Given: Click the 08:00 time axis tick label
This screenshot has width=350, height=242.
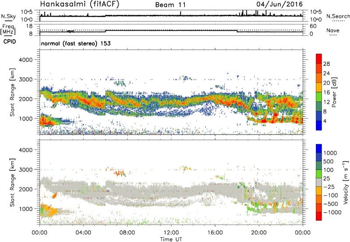Looking at the screenshot, I should [127, 233].
